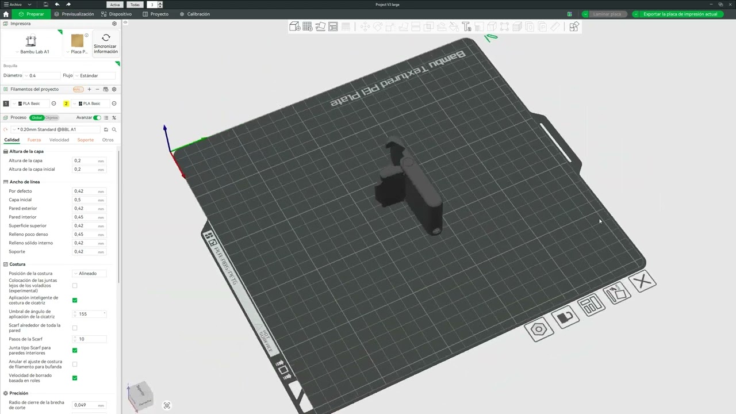736x414 pixels.
Task: Click the Add object cube icon
Action: click(x=294, y=26)
